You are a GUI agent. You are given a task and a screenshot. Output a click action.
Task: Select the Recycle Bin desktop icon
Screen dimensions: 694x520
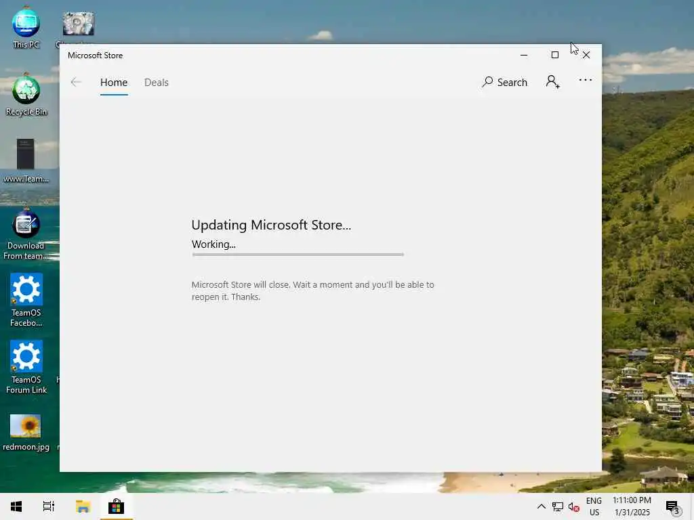[26, 95]
